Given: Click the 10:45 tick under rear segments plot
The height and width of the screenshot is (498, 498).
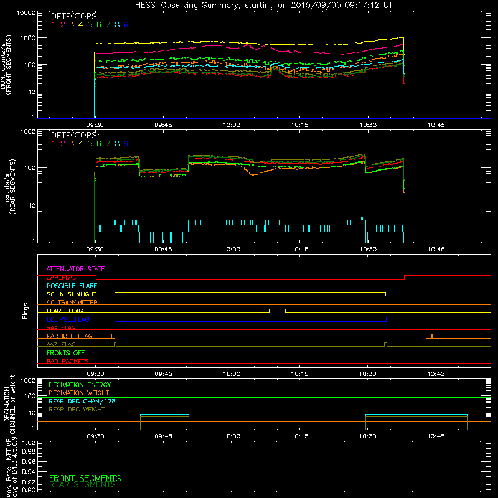Looking at the screenshot, I should pos(436,250).
